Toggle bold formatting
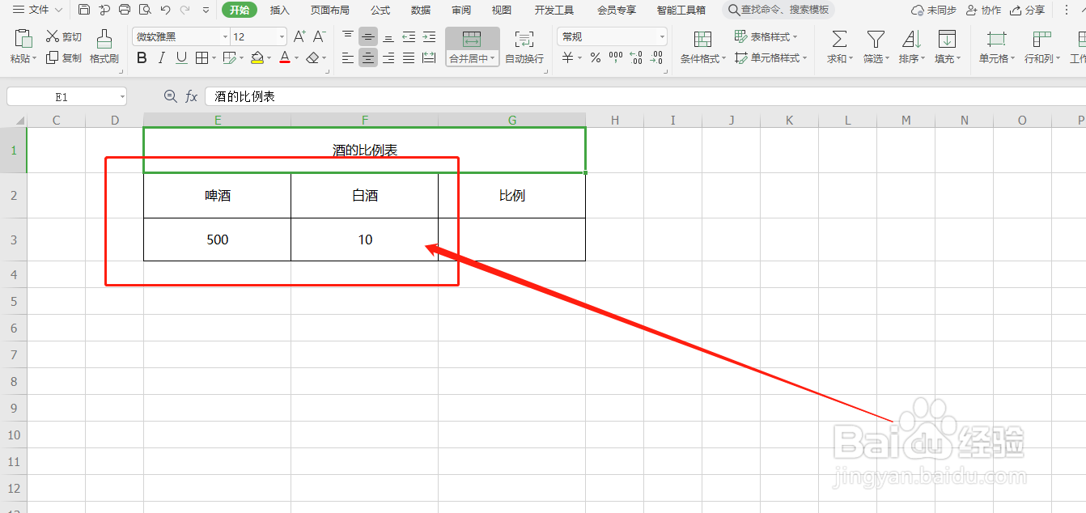 tap(142, 57)
